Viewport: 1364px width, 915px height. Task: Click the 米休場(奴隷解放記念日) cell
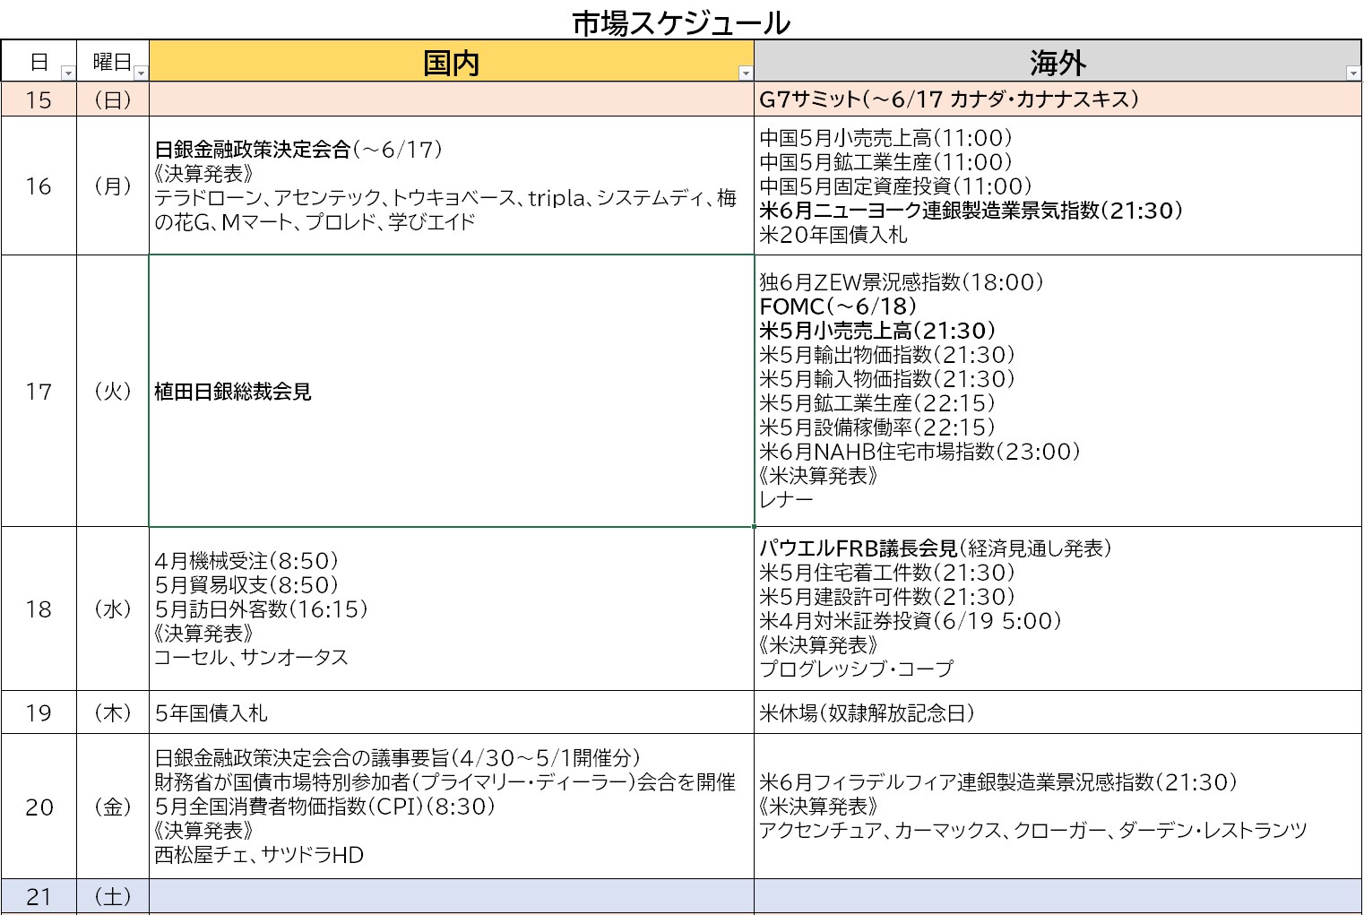coord(1057,713)
